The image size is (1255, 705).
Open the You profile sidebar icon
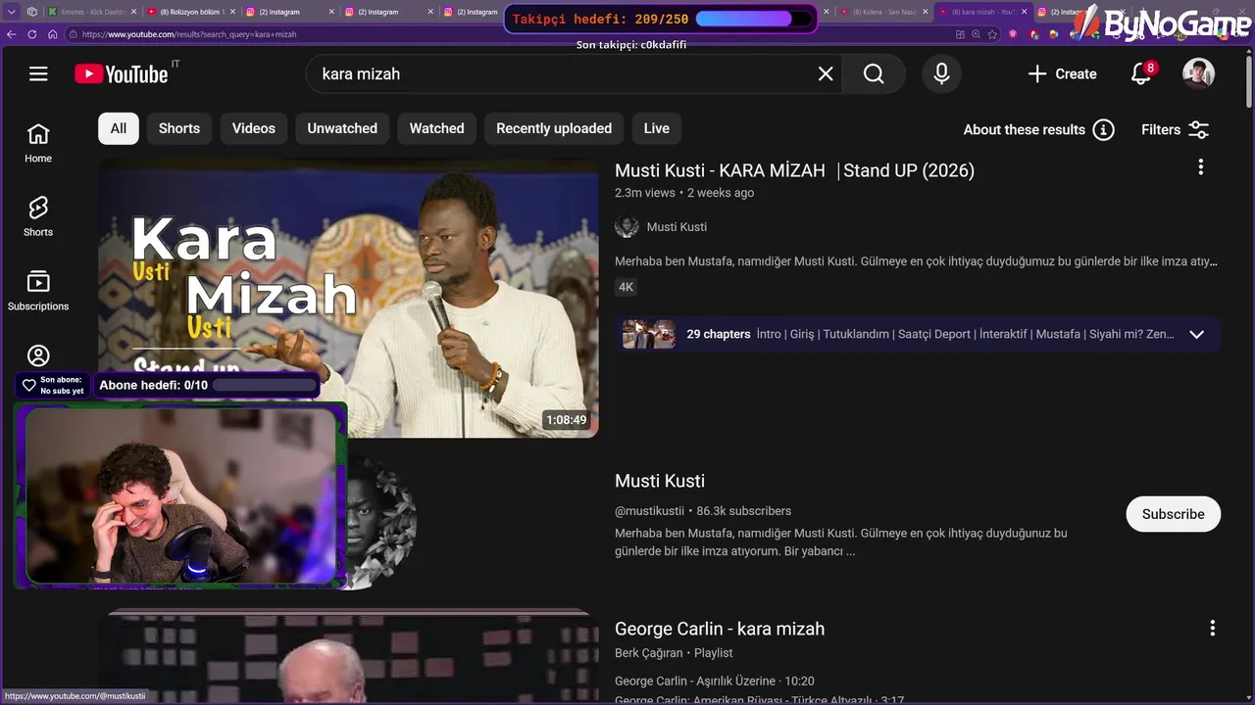(38, 355)
